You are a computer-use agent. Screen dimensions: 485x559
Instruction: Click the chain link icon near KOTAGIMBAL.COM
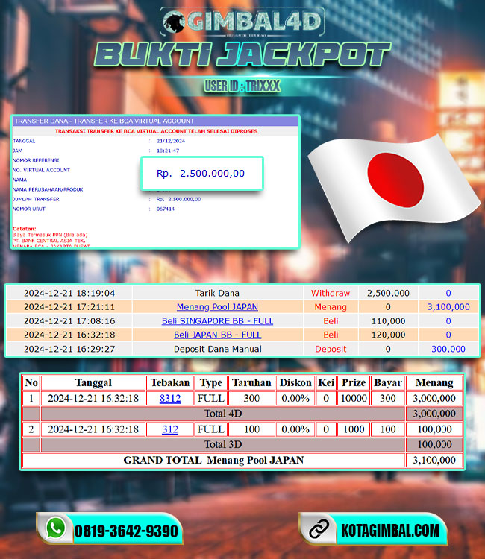(x=319, y=529)
